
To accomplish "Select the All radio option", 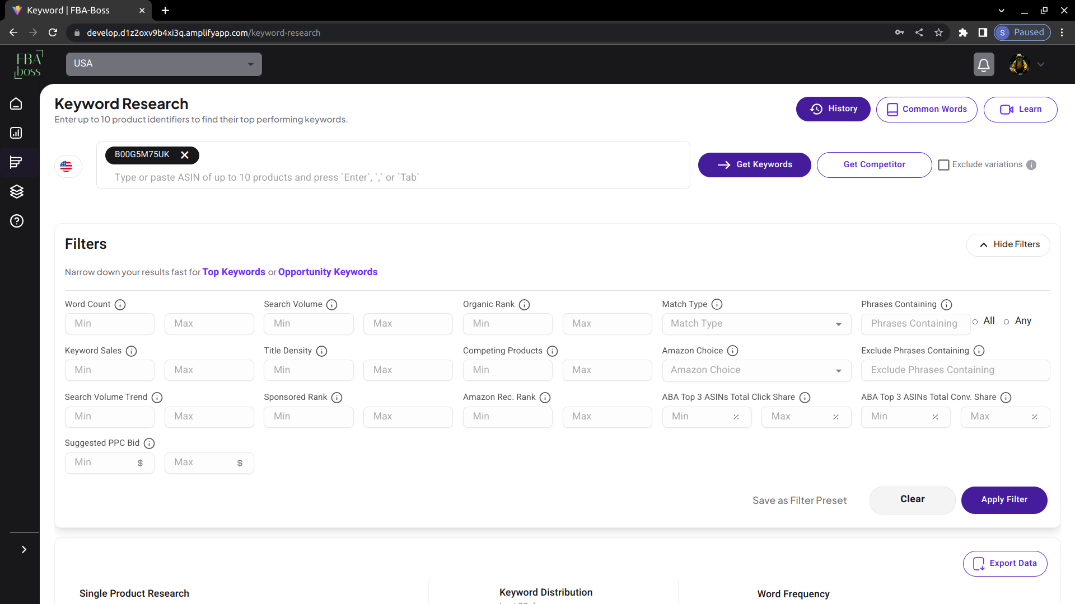I will pos(975,322).
